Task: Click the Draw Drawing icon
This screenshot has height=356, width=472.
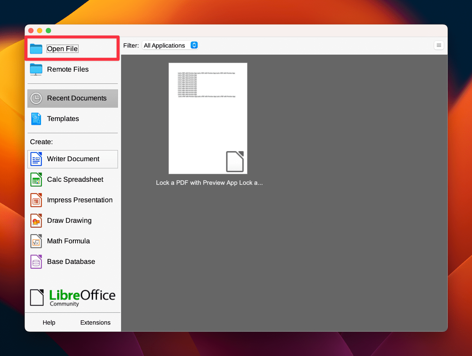Action: coord(36,221)
